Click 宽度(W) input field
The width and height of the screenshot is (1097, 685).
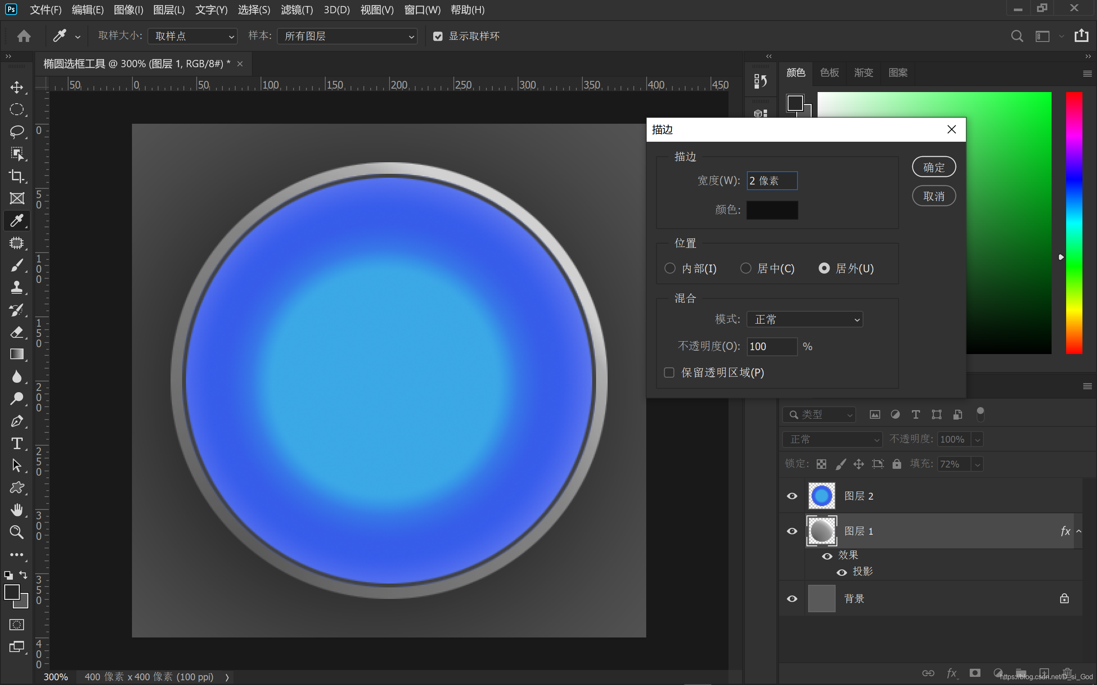773,181
